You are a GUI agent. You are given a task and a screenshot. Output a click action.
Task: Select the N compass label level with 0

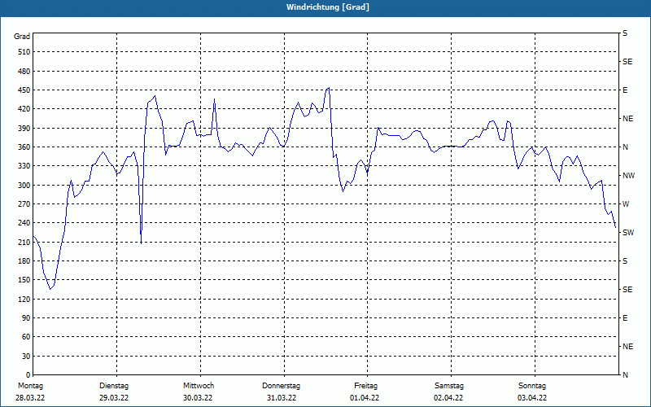[x=626, y=375]
